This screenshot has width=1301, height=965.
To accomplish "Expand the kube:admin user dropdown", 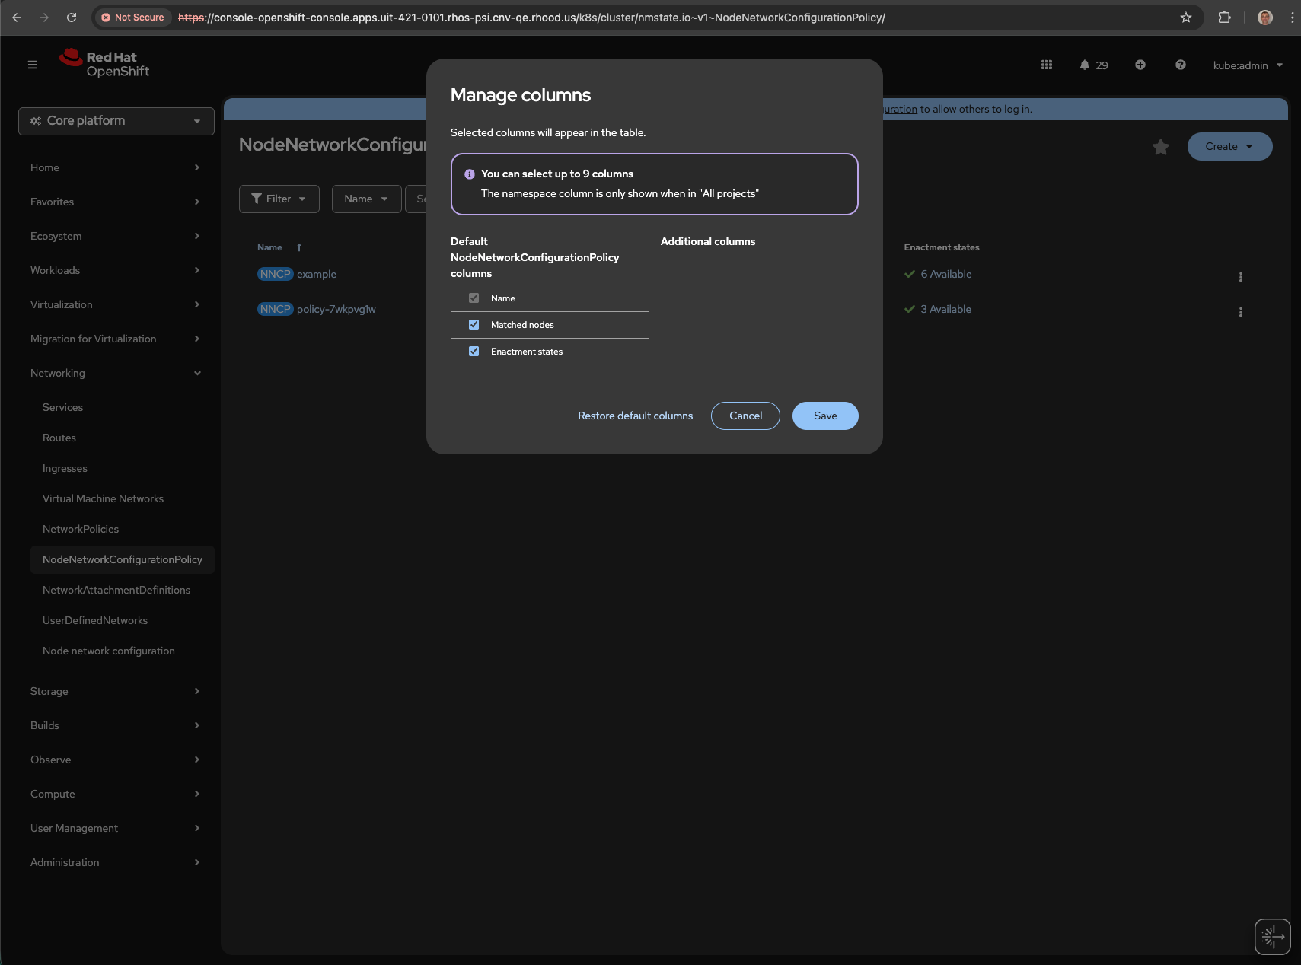I will 1248,65.
